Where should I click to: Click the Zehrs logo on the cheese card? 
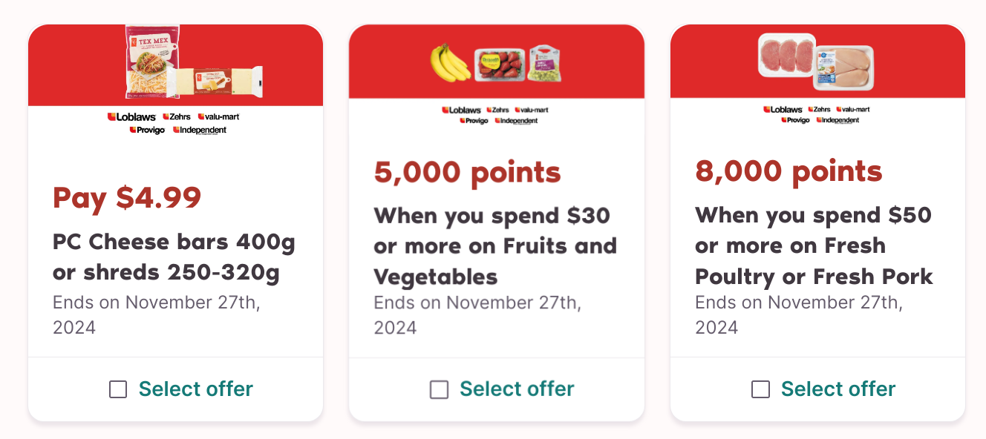[177, 116]
